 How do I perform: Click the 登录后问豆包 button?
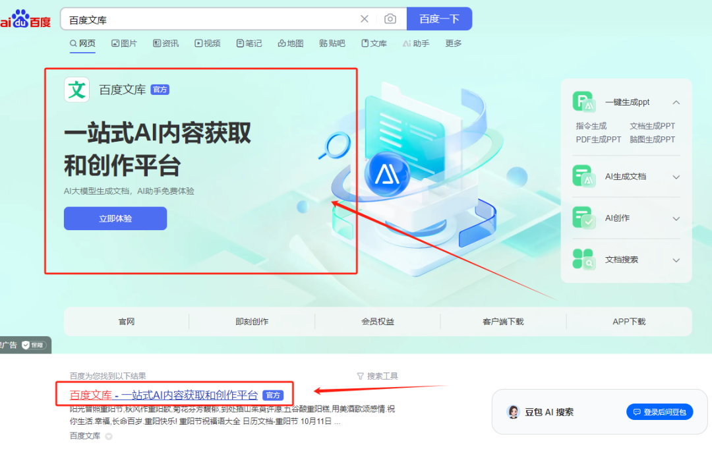[660, 412]
